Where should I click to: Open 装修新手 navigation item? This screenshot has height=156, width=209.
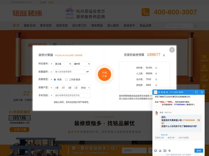coord(129,25)
